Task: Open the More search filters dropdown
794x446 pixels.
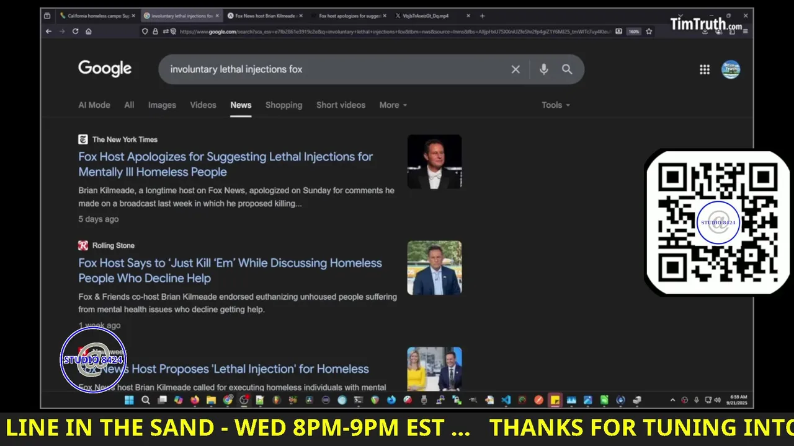Action: point(393,105)
